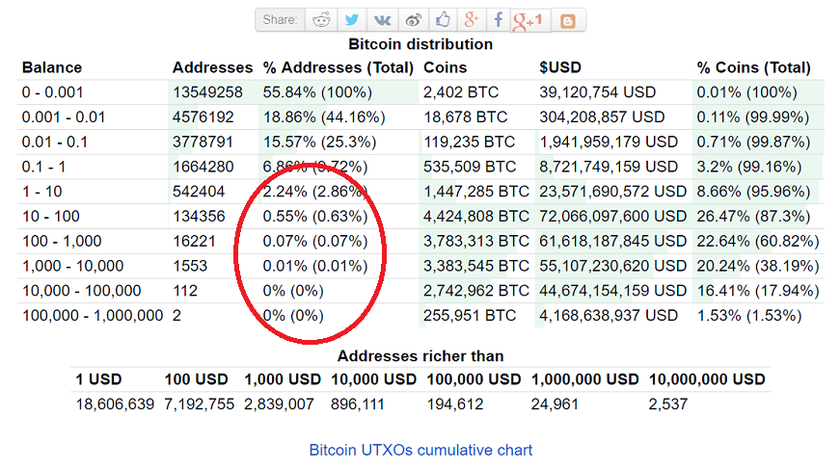Click 119,235 BTC cell
This screenshot has height=468, width=840.
[470, 142]
